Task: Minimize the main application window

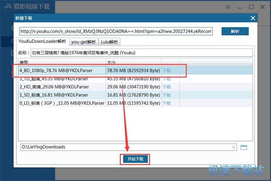Action: point(240,7)
